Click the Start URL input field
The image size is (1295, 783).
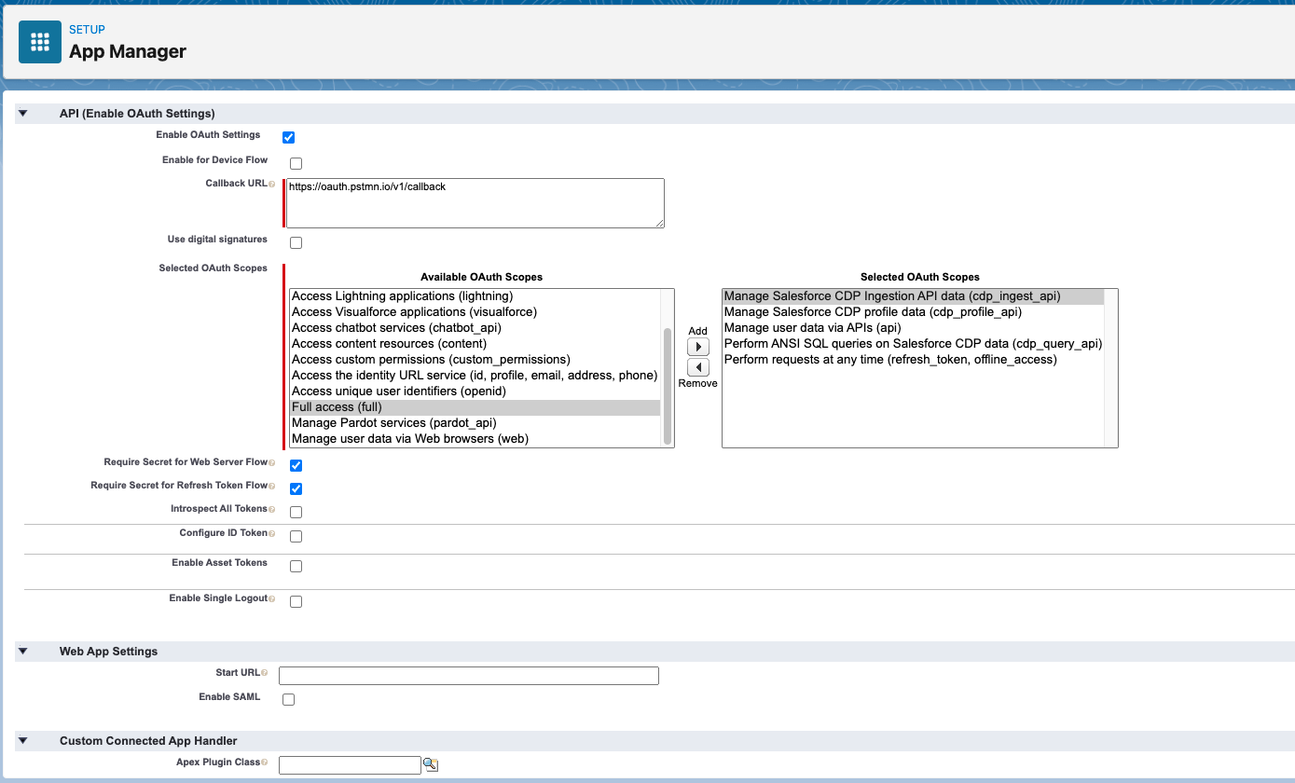coord(469,676)
